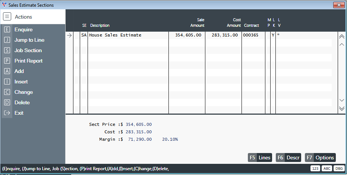The height and width of the screenshot is (175, 347).
Task: Click the app logo in title bar
Action: [4, 4]
